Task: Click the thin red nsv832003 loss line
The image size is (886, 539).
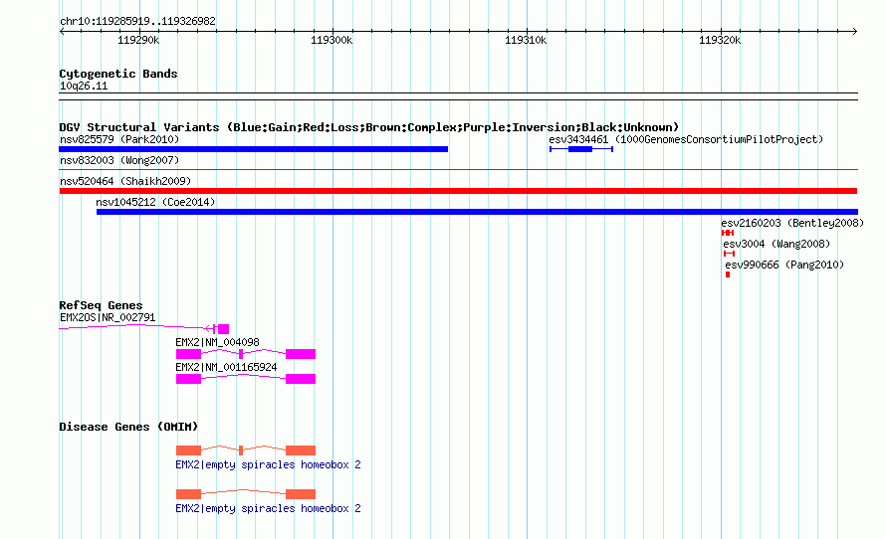Action: 458,169
